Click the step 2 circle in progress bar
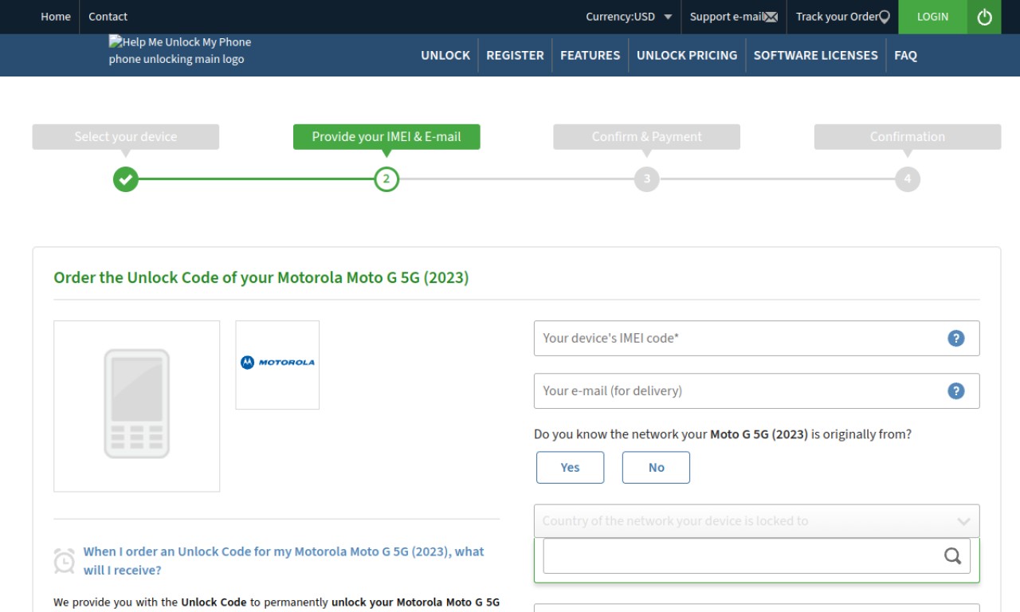 [x=386, y=179]
